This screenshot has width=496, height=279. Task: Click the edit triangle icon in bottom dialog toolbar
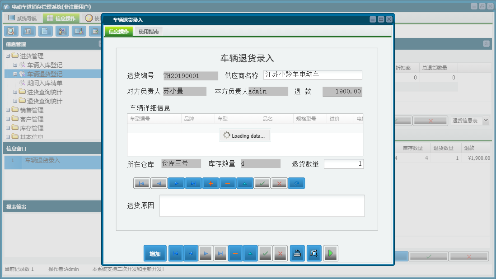pos(250,253)
